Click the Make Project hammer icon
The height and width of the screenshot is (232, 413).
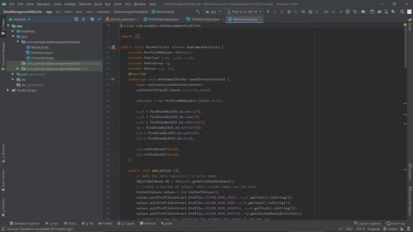point(198,12)
